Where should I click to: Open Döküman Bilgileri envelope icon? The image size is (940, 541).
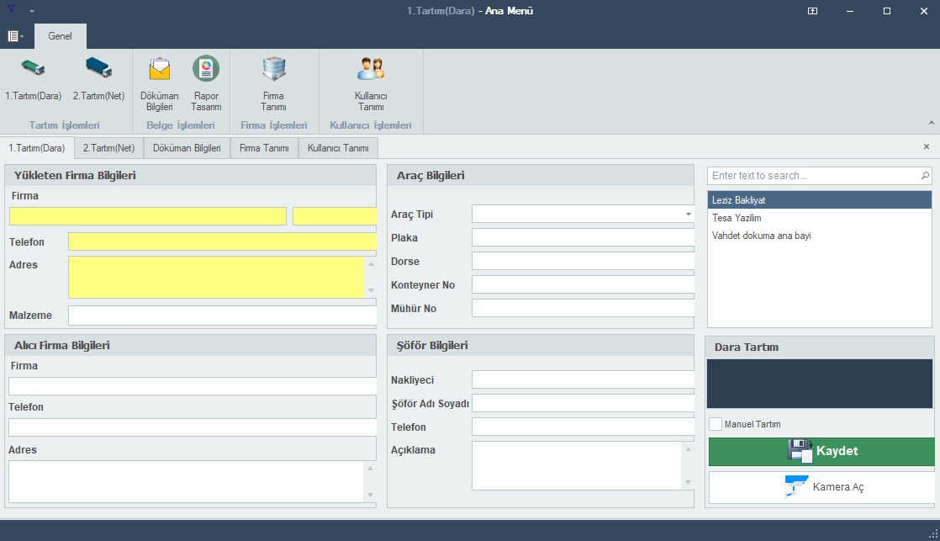coord(159,69)
